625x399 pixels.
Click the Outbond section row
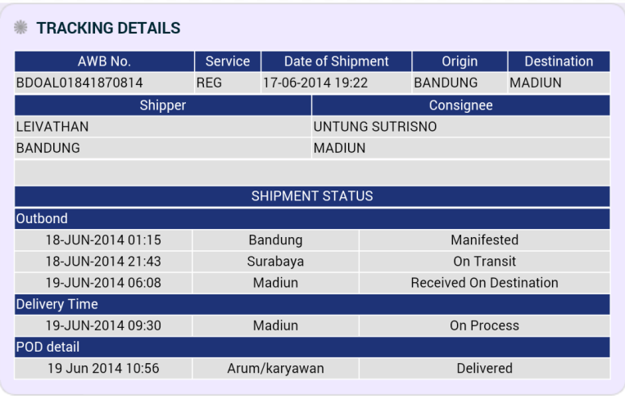point(312,218)
